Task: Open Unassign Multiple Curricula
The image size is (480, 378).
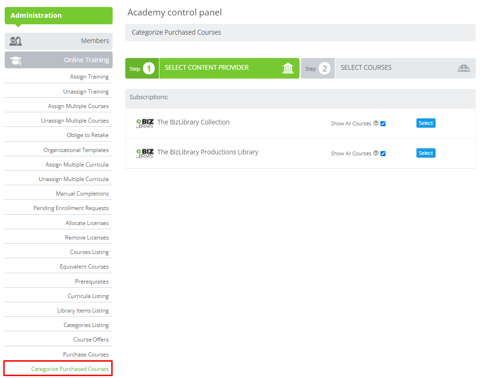Action: [73, 179]
